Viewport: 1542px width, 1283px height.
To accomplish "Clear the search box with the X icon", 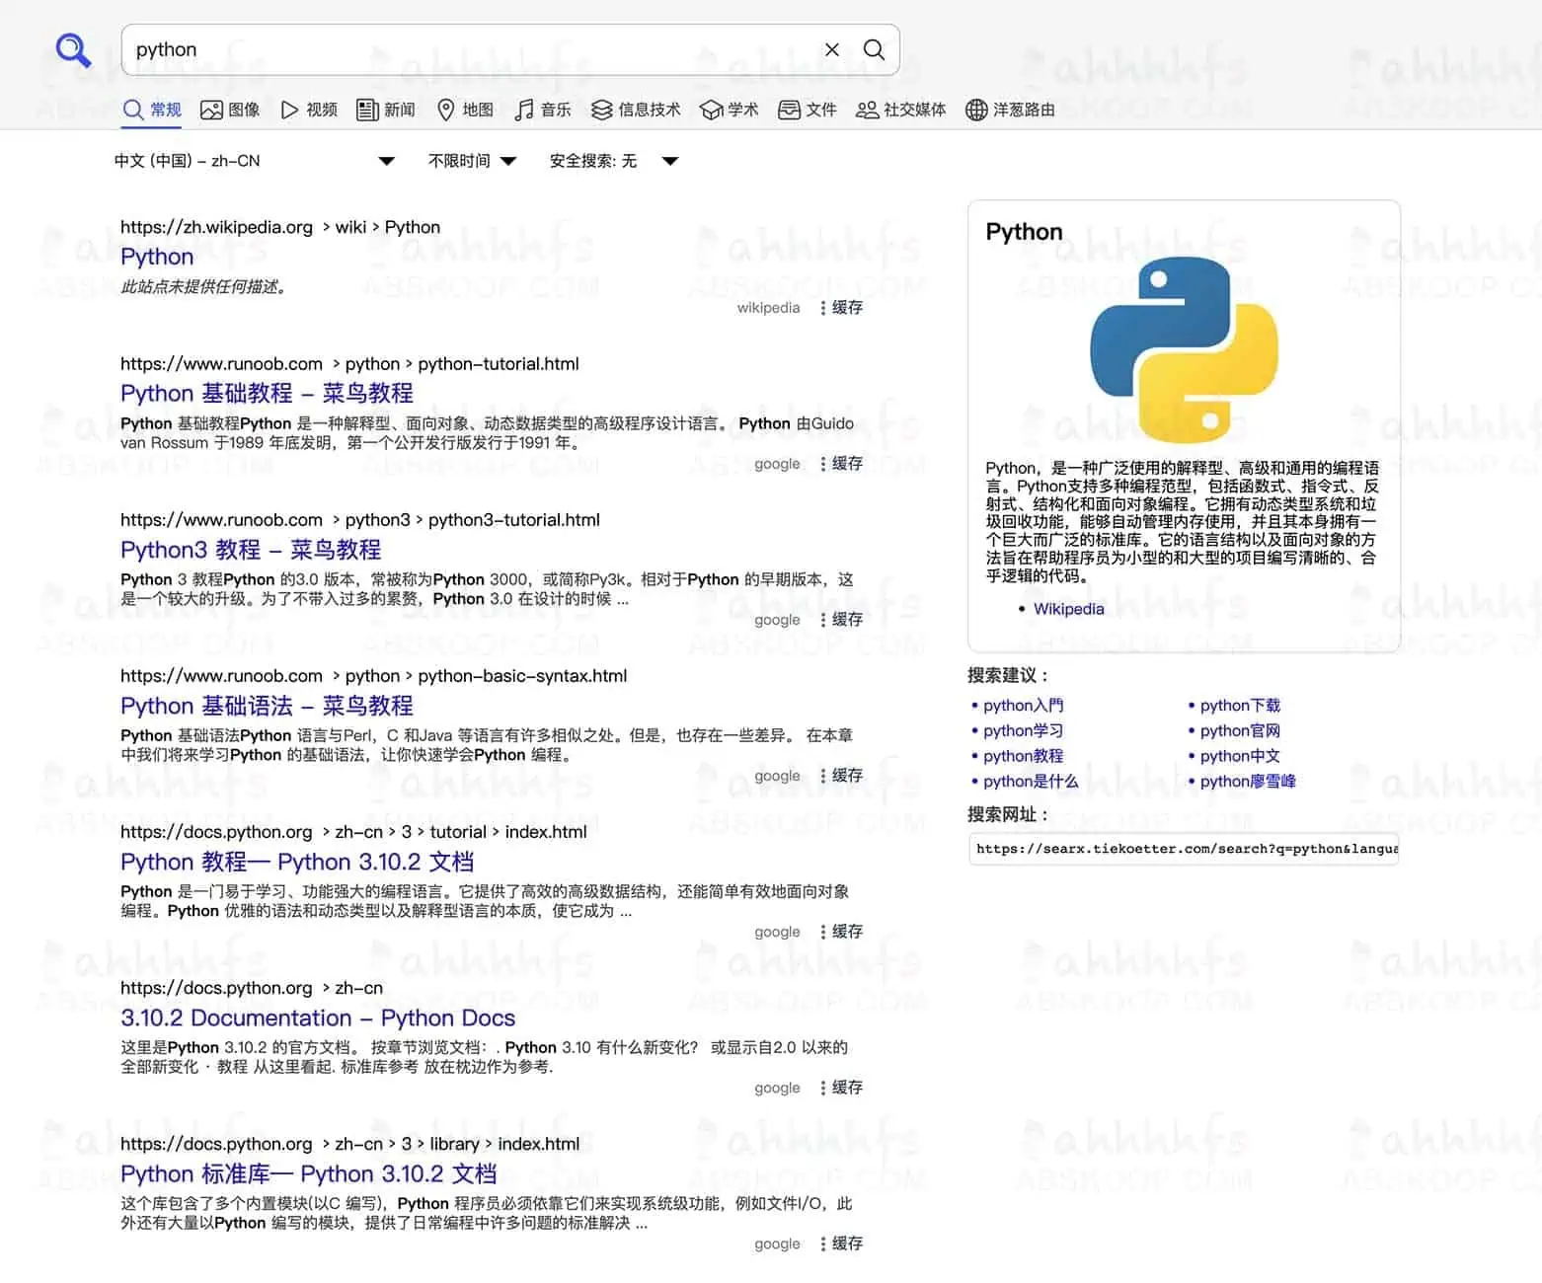I will (x=832, y=49).
